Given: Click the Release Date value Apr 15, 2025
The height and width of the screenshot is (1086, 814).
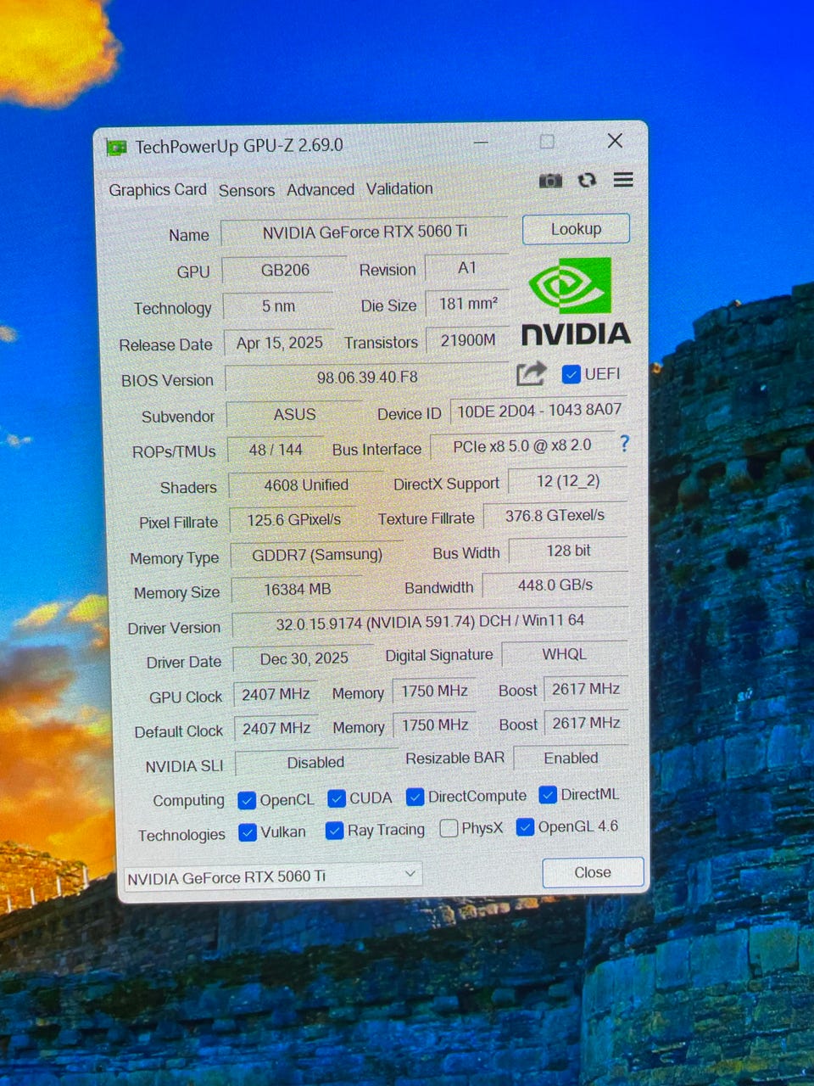Looking at the screenshot, I should point(280,343).
